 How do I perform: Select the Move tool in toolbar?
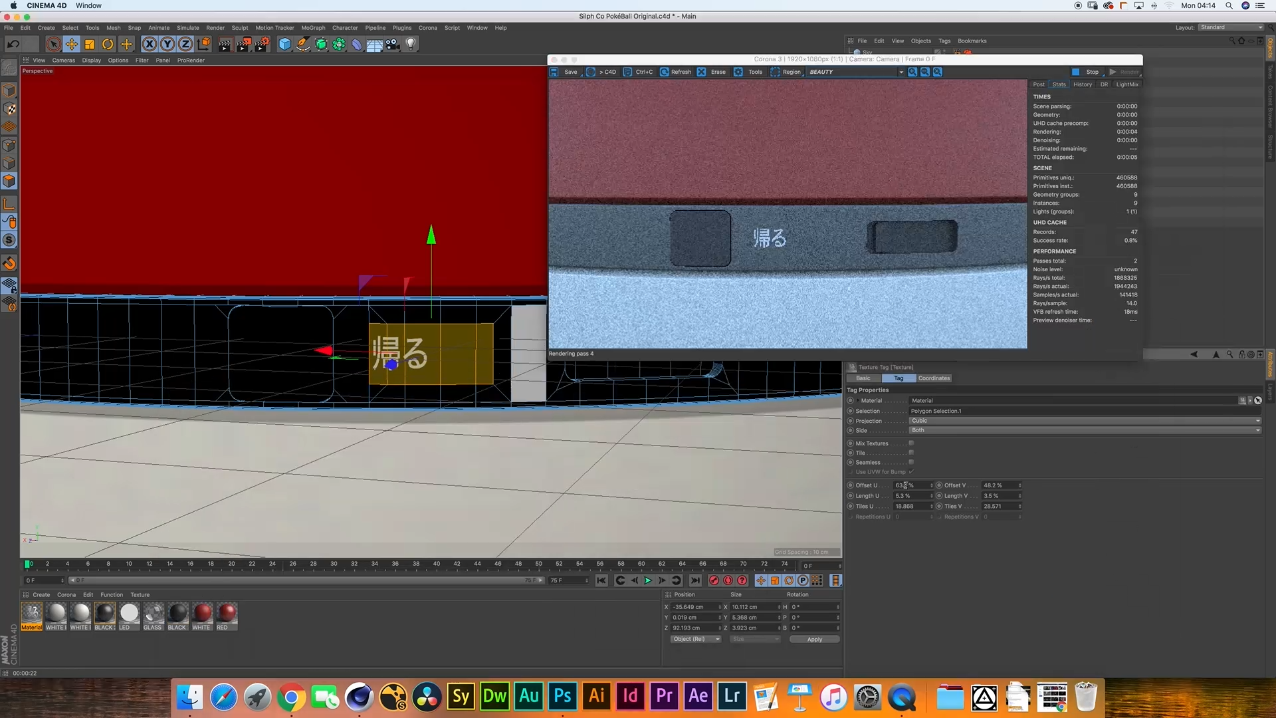(x=72, y=44)
